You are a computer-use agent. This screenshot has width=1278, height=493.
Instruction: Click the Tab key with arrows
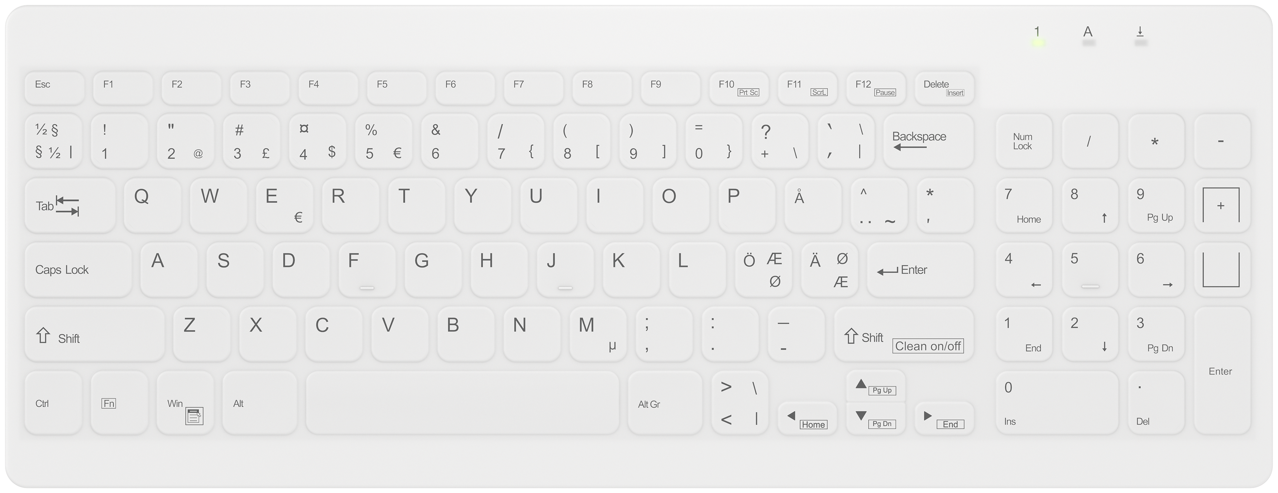tap(70, 206)
